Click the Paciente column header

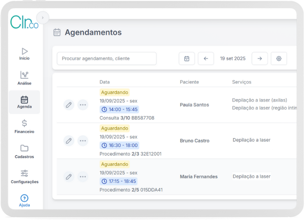pos(189,82)
